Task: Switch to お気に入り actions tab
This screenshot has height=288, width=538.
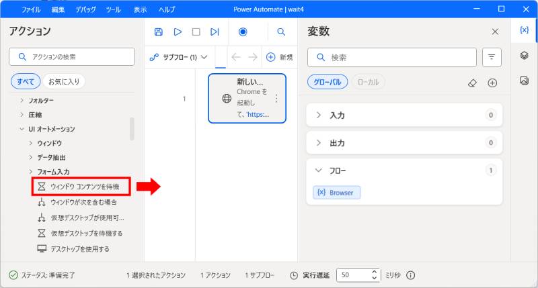Action: coord(64,81)
